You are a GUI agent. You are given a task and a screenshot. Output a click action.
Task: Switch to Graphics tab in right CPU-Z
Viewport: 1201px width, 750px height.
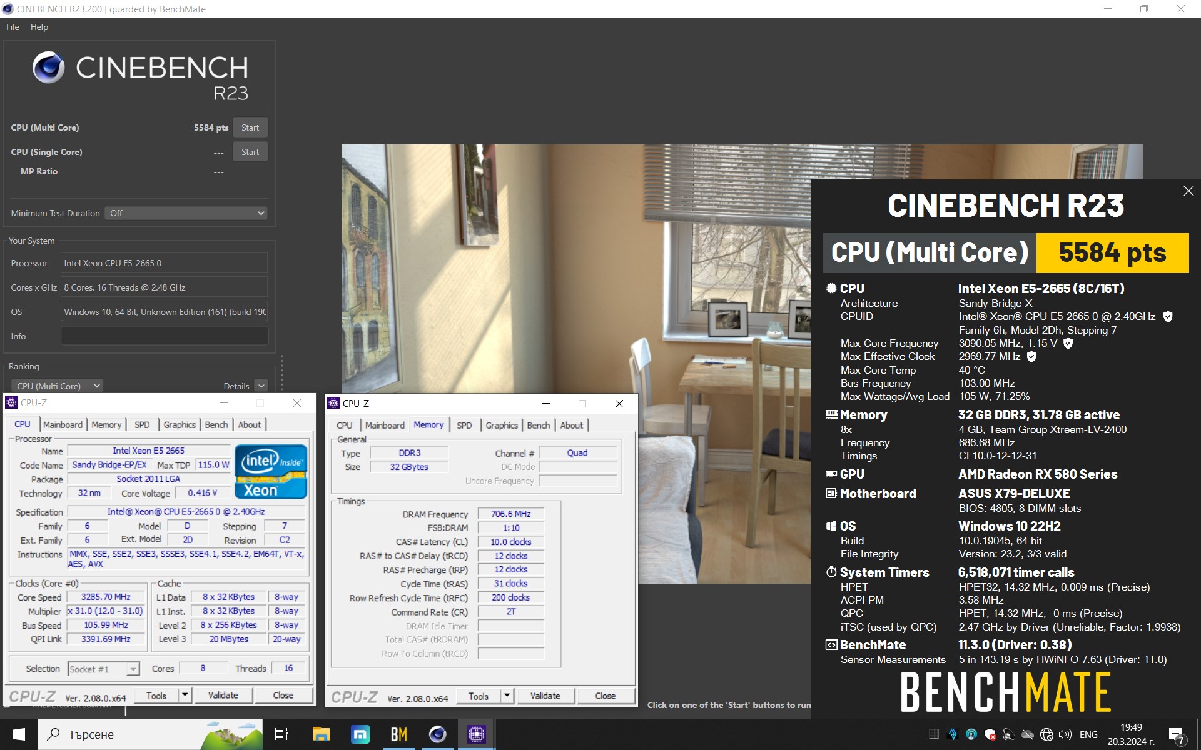[502, 426]
